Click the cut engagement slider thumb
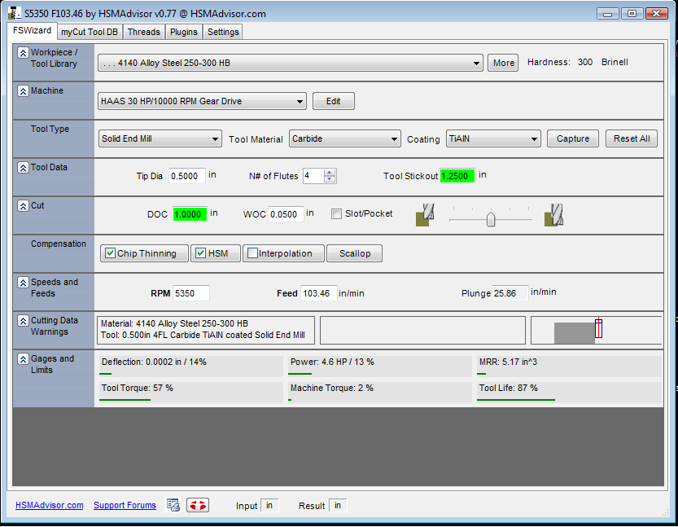Viewport: 678px width, 527px height. click(x=490, y=219)
